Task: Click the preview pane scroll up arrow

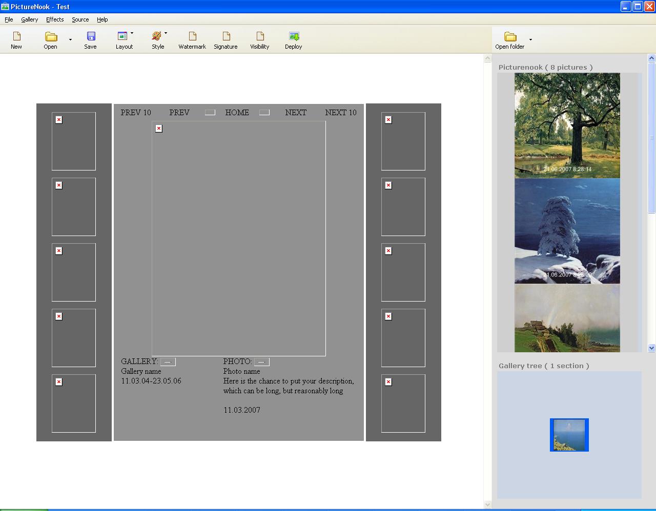Action: [x=488, y=58]
